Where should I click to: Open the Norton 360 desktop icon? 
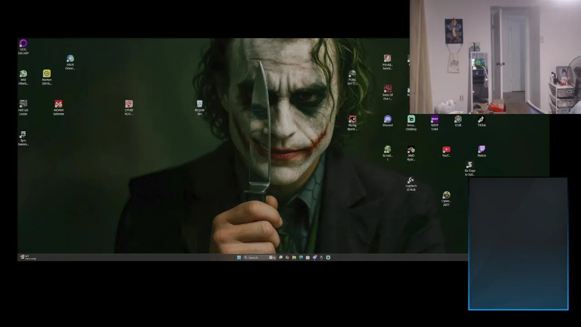(x=47, y=77)
